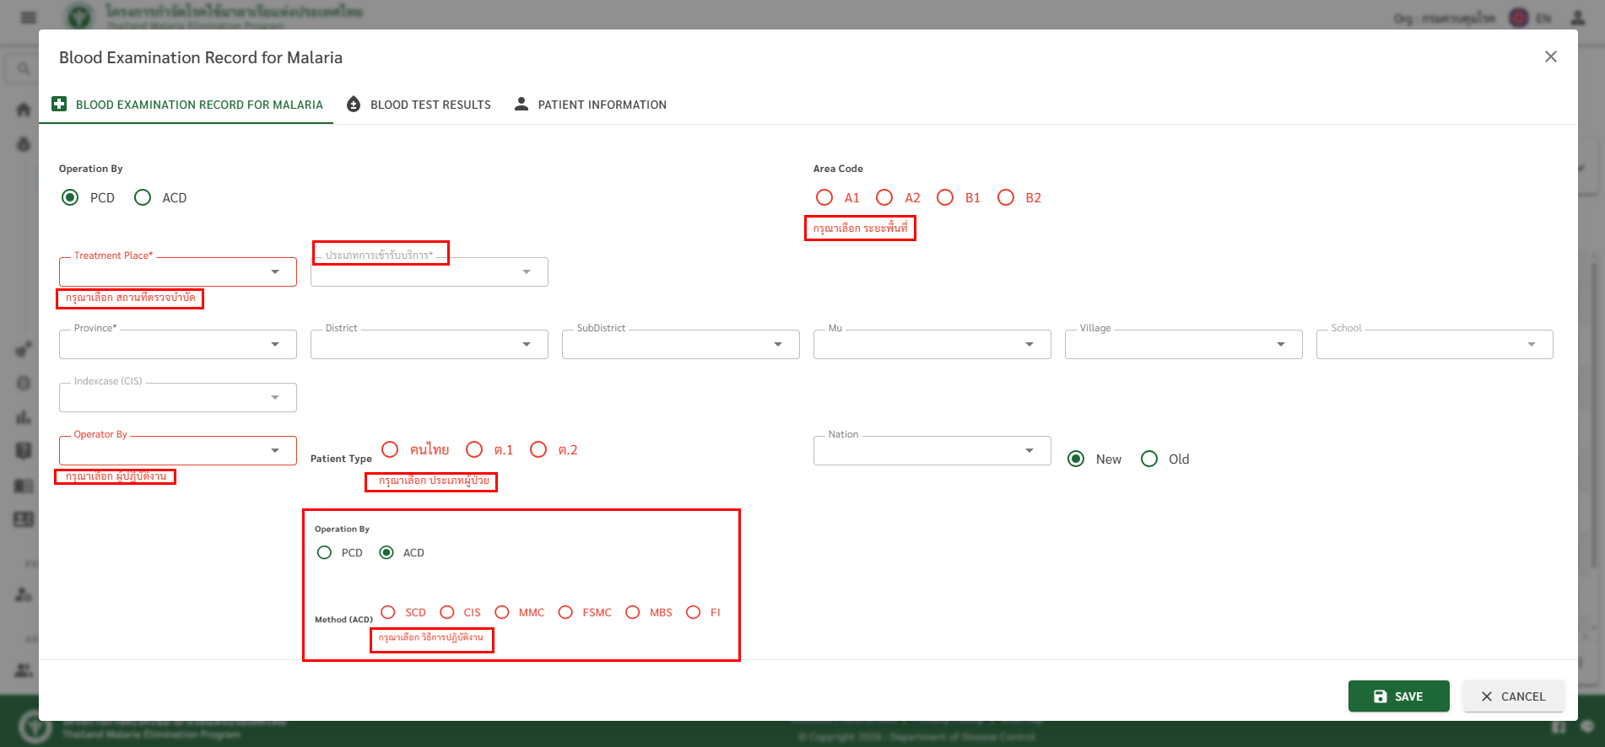Expand the Treatment Place dropdown
The height and width of the screenshot is (747, 1605).
(274, 271)
